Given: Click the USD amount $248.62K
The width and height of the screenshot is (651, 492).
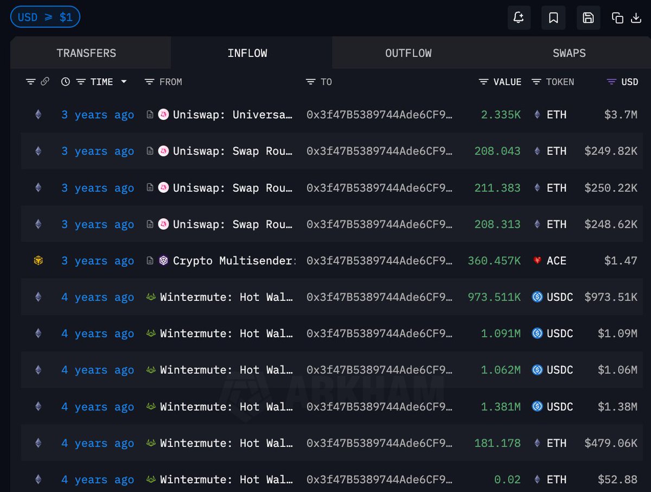Looking at the screenshot, I should pyautogui.click(x=611, y=224).
